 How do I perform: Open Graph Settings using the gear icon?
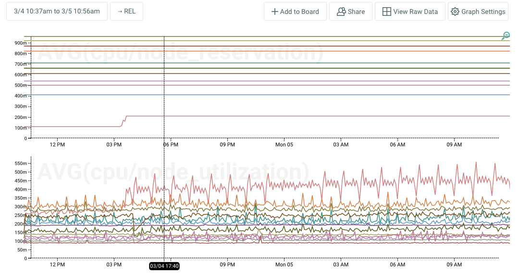point(455,12)
